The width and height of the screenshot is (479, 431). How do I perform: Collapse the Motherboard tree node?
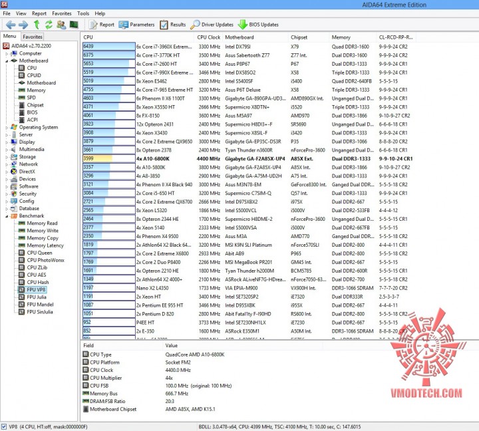pos(7,61)
